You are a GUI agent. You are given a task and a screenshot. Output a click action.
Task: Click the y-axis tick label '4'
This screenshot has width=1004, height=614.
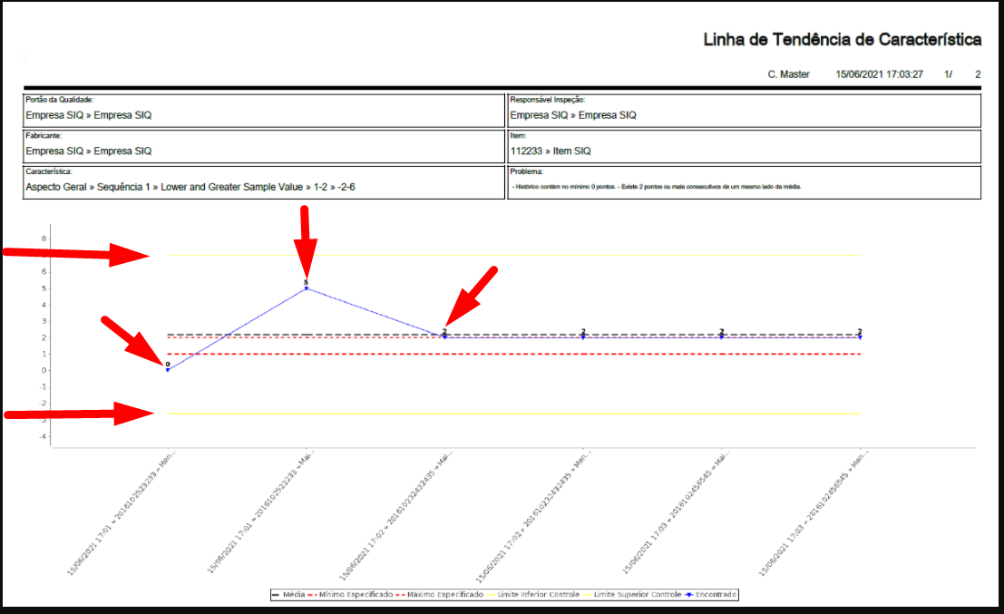point(44,305)
